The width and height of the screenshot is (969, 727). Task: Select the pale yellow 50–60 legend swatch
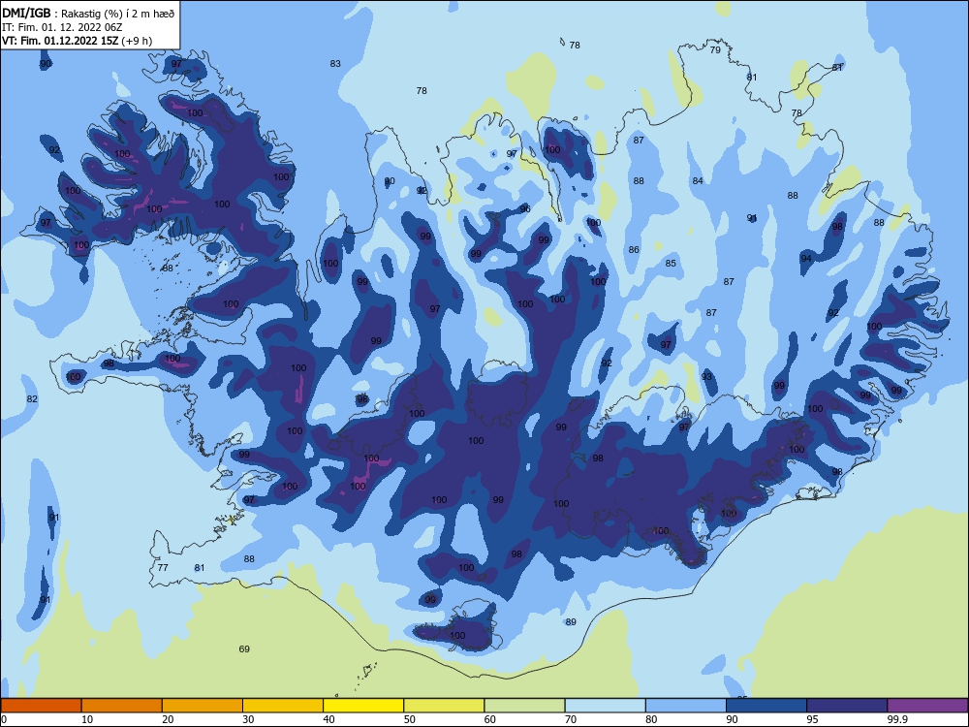pyautogui.click(x=444, y=706)
